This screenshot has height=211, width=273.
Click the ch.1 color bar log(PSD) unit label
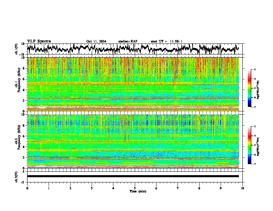pos(258,90)
